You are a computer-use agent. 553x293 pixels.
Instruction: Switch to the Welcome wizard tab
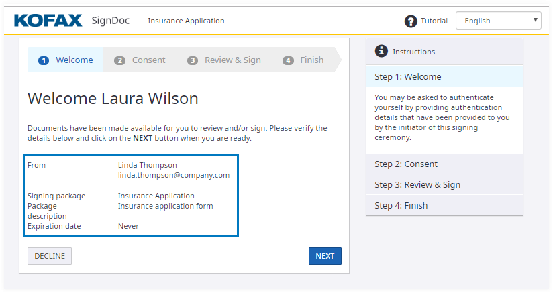tap(74, 60)
